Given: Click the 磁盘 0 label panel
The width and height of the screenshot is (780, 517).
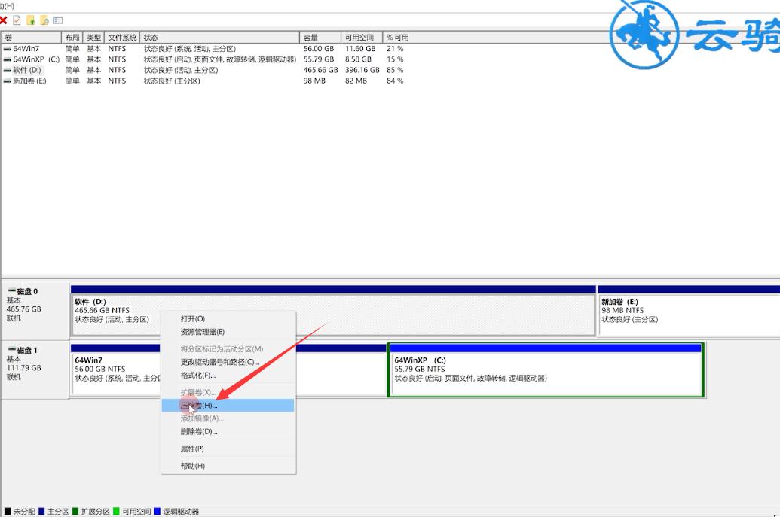Looking at the screenshot, I should [x=35, y=310].
